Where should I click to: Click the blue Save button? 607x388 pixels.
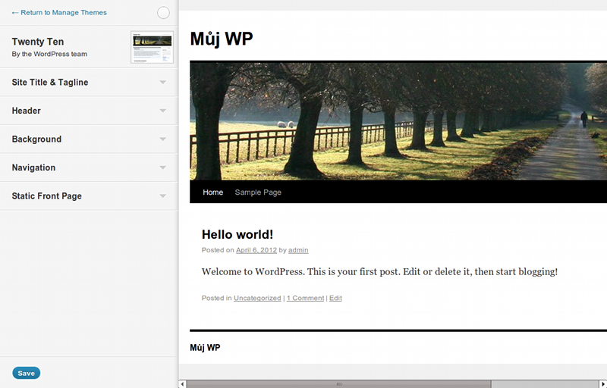pos(27,373)
